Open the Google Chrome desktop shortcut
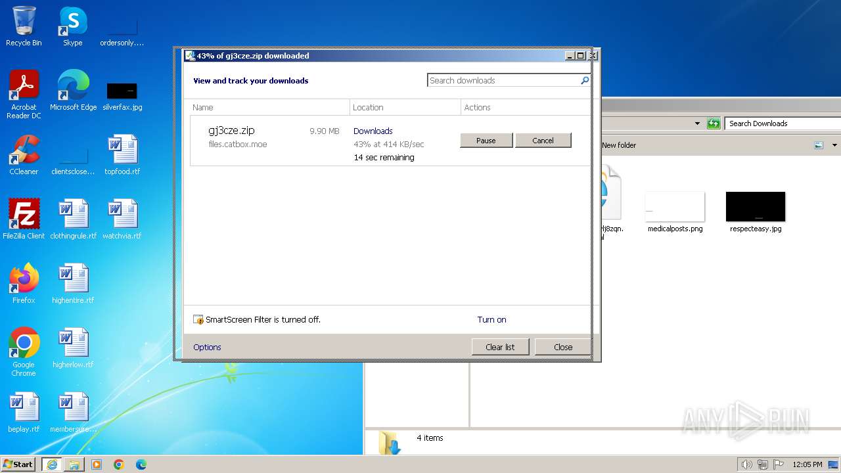The image size is (841, 473). (x=24, y=352)
